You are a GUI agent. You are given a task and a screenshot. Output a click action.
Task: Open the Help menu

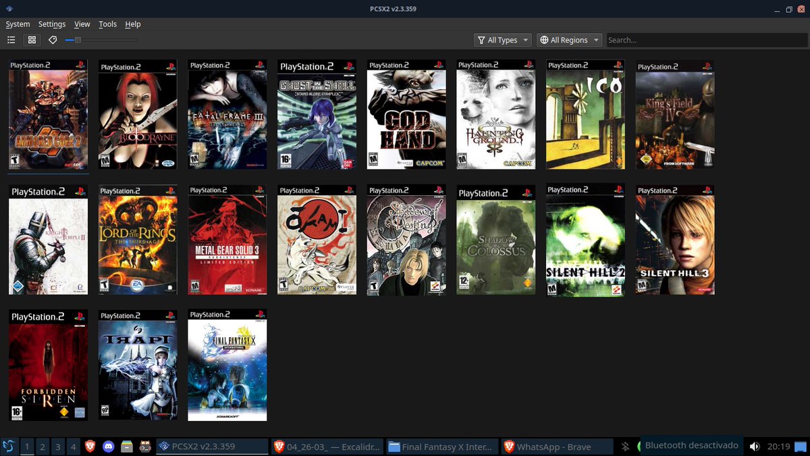[x=133, y=24]
